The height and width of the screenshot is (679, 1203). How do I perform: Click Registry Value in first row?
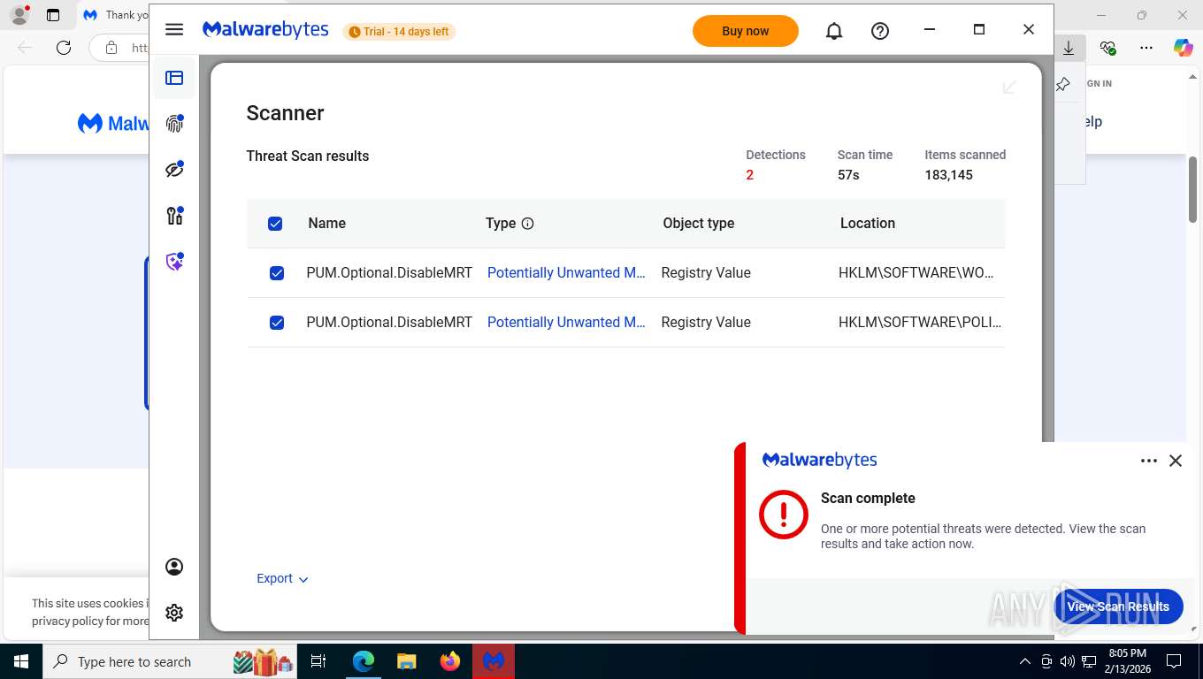click(x=706, y=272)
